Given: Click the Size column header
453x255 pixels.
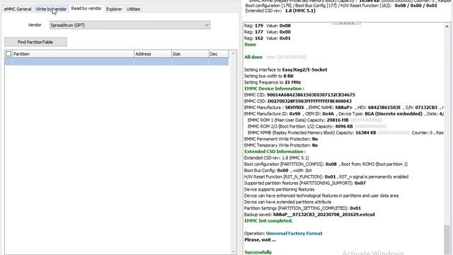Looking at the screenshot, I should coord(190,54).
